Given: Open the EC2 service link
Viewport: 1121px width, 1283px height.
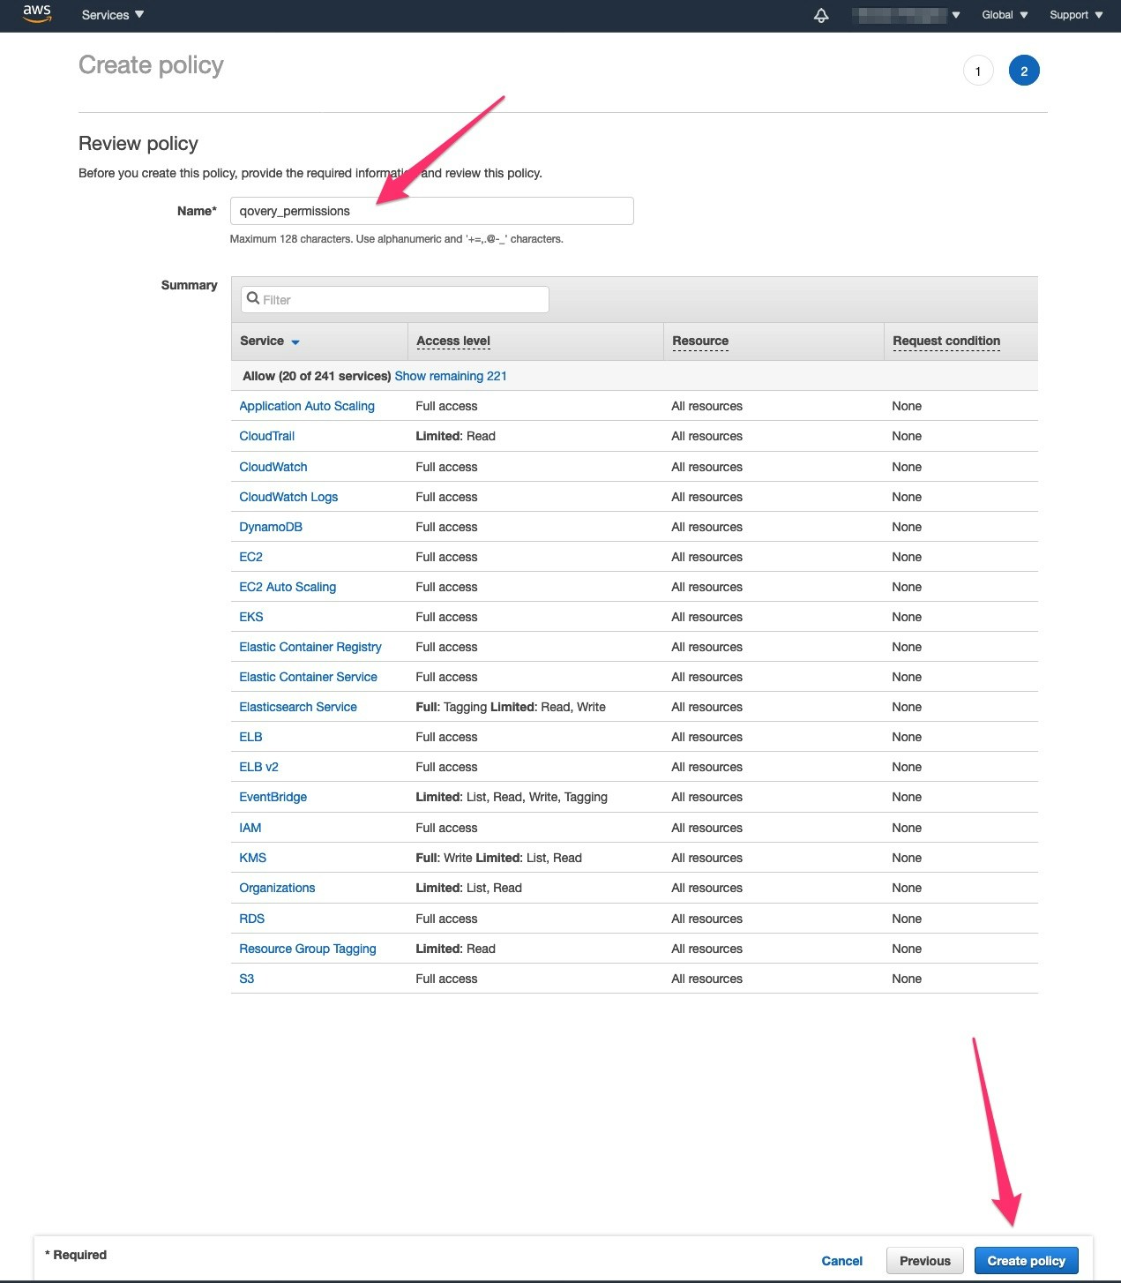Looking at the screenshot, I should [x=250, y=556].
